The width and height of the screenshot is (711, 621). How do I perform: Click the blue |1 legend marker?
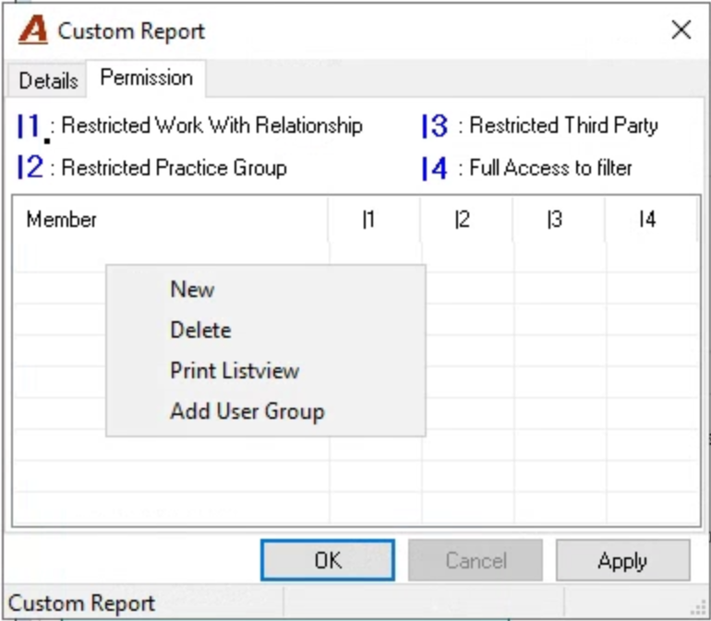click(x=29, y=126)
